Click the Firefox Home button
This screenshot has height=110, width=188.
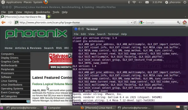click(x=185, y=22)
